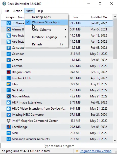Click the Camera app icon
Image resolution: width=117 pixels, height=154 pixels.
point(9,60)
